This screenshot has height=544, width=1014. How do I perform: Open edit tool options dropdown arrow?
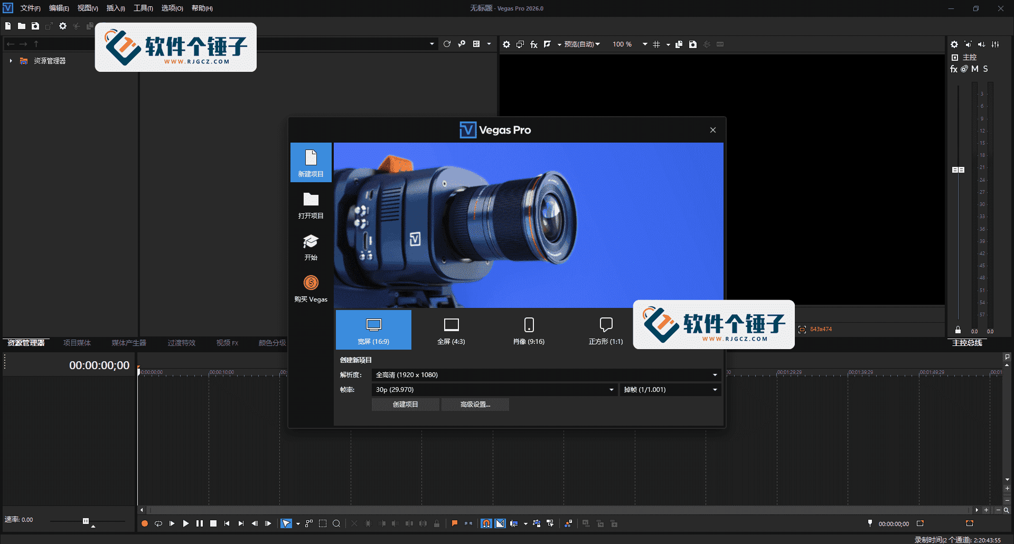[x=298, y=524]
